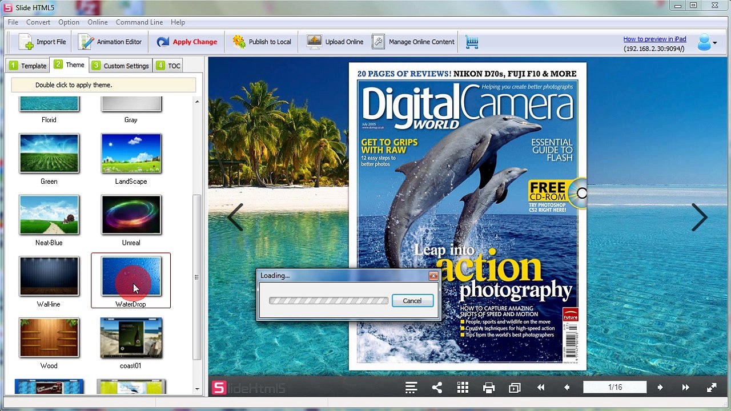Click Apply Change in the toolbar
This screenshot has width=731, height=411.
click(x=187, y=42)
